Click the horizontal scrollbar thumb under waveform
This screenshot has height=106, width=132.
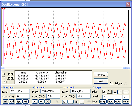[125, 68]
